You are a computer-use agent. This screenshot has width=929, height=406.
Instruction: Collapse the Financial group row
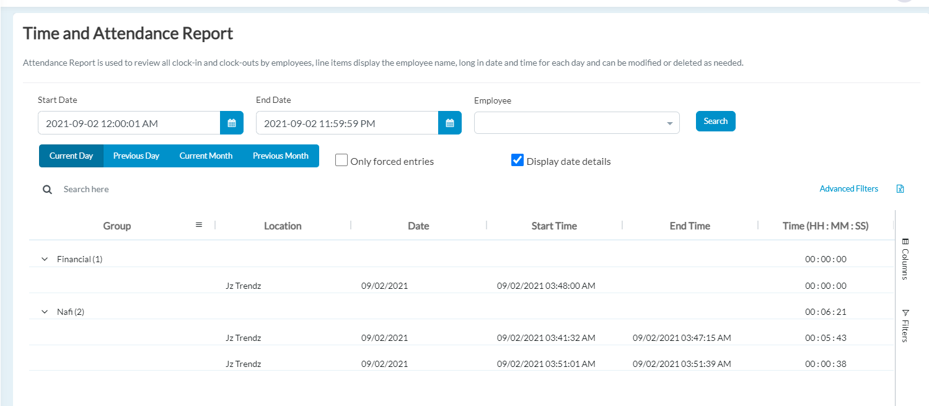click(x=44, y=258)
